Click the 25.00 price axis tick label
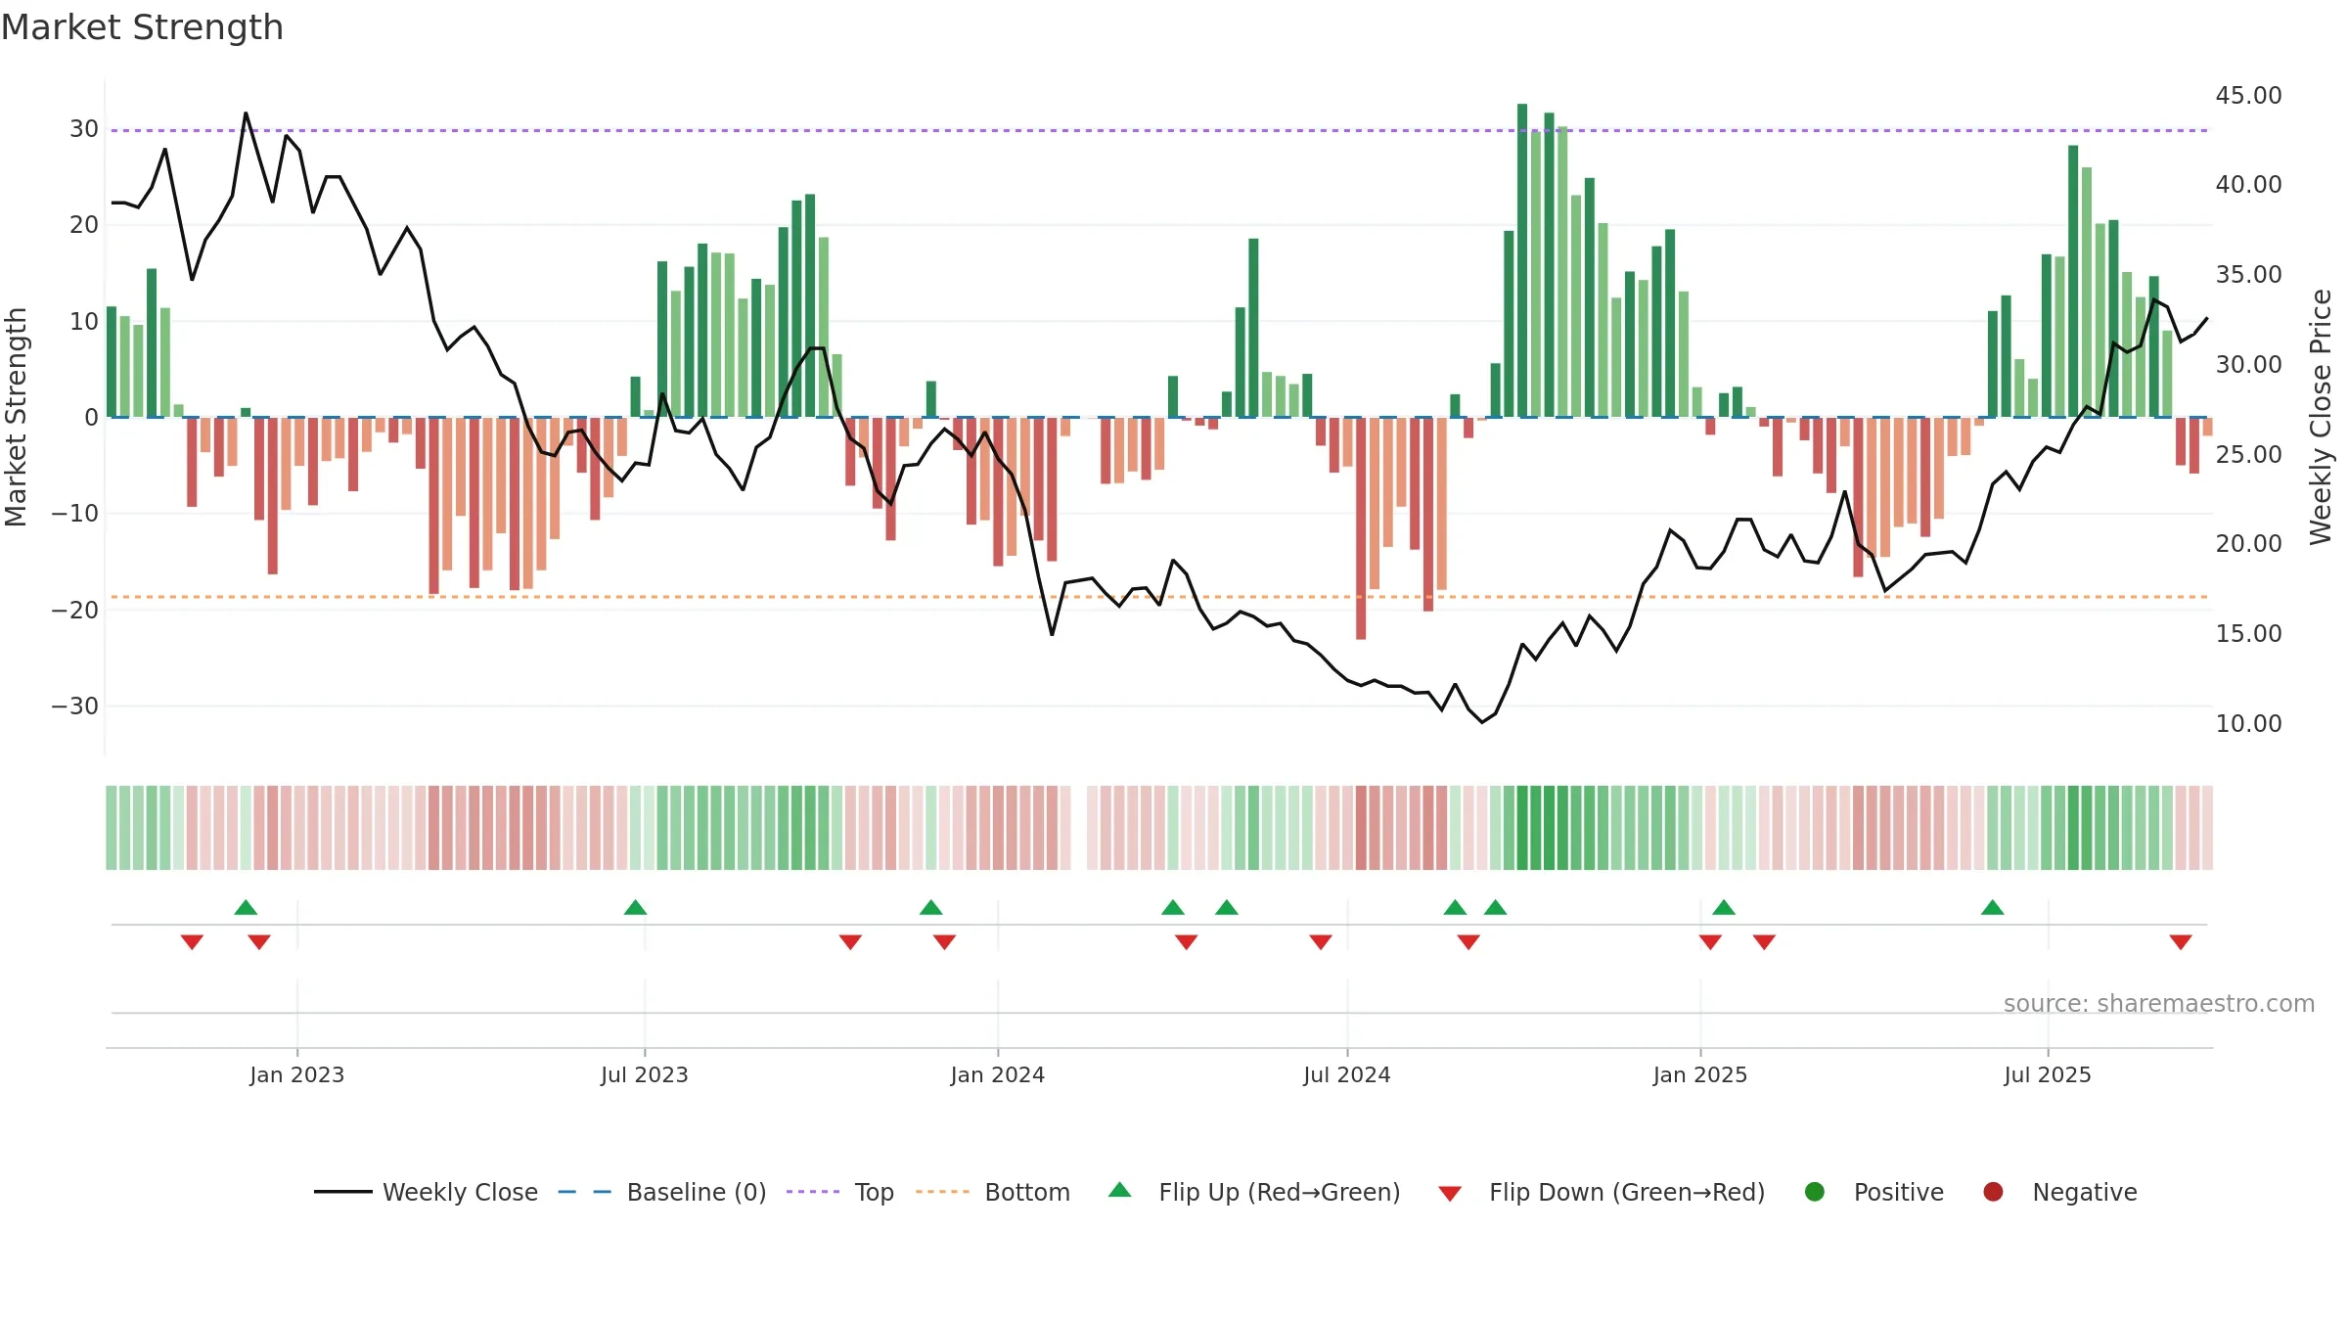2348x1321 pixels. coord(2248,454)
